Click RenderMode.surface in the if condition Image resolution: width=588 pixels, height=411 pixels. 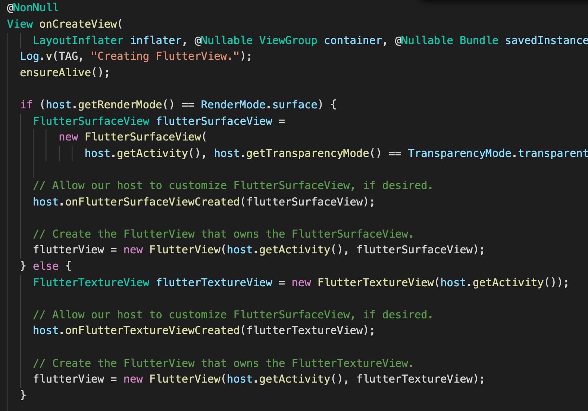pos(259,105)
